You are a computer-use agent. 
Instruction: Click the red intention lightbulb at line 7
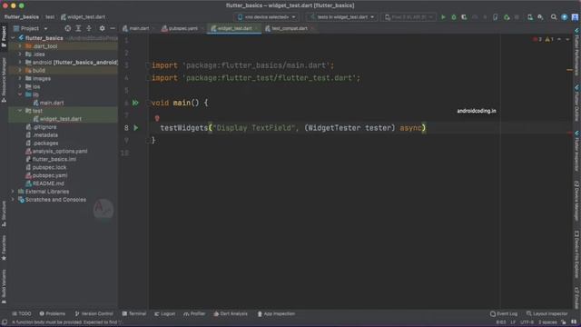(157, 118)
